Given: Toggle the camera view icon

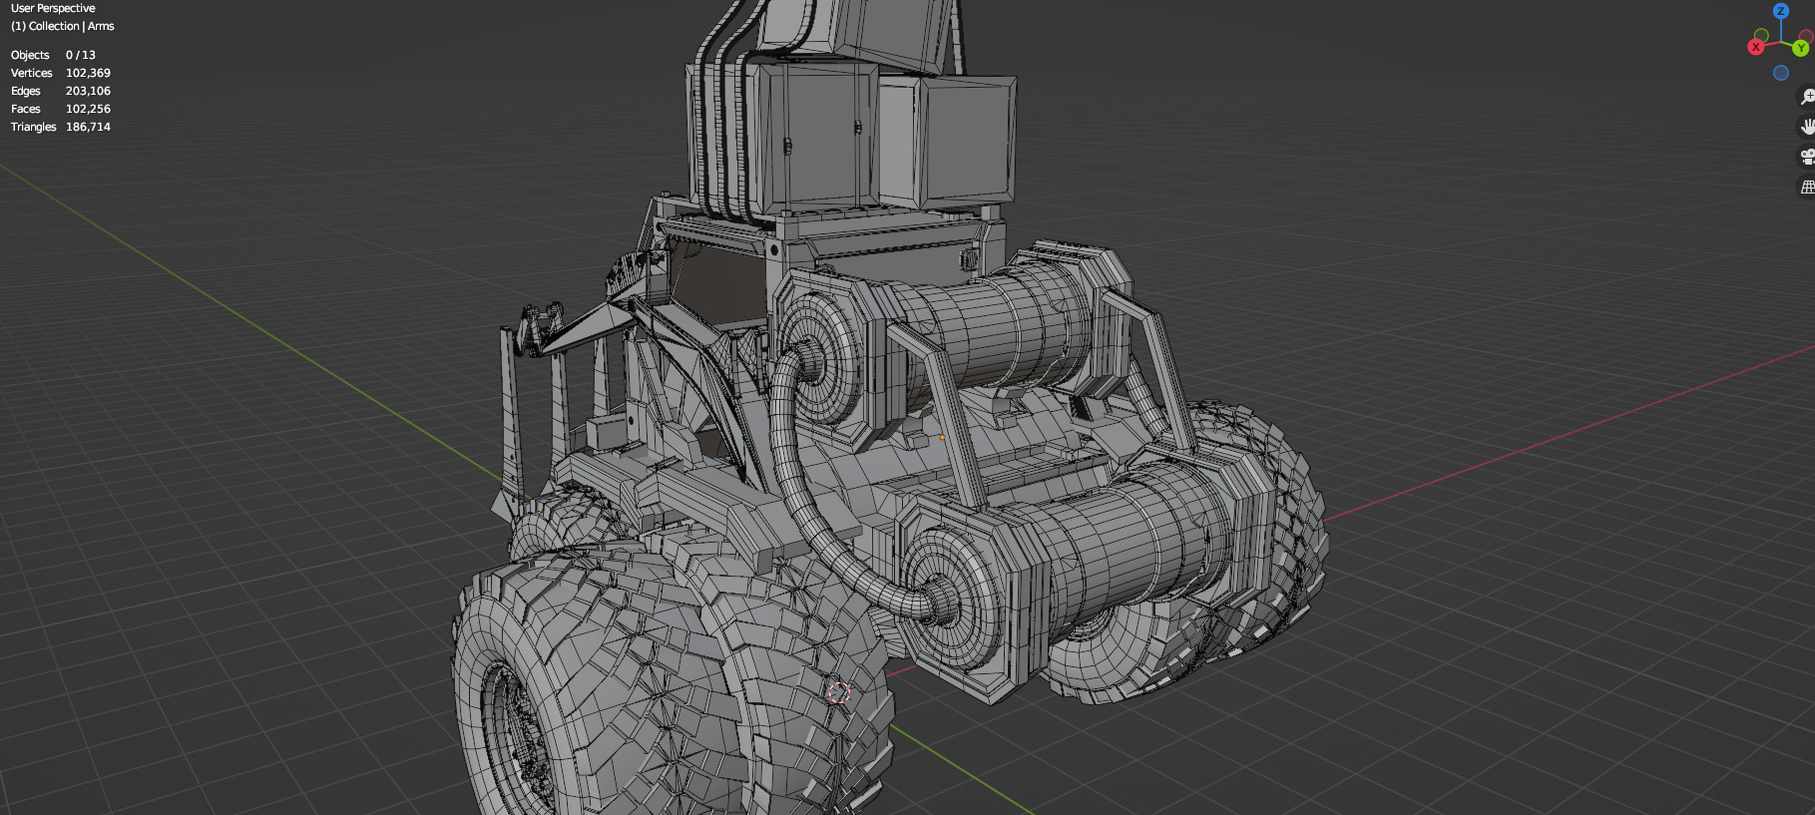Looking at the screenshot, I should point(1807,157).
